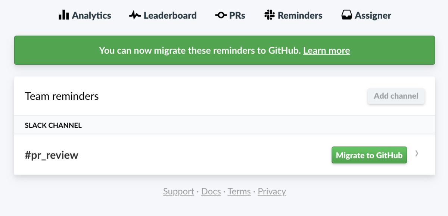Image resolution: width=448 pixels, height=216 pixels.
Task: Open the Support link
Action: click(x=178, y=191)
